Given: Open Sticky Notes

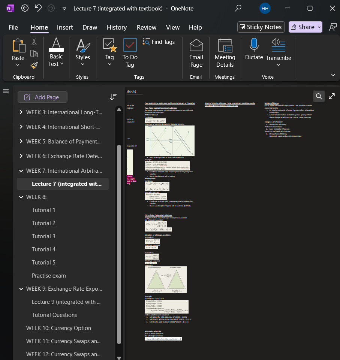Looking at the screenshot, I should [261, 27].
